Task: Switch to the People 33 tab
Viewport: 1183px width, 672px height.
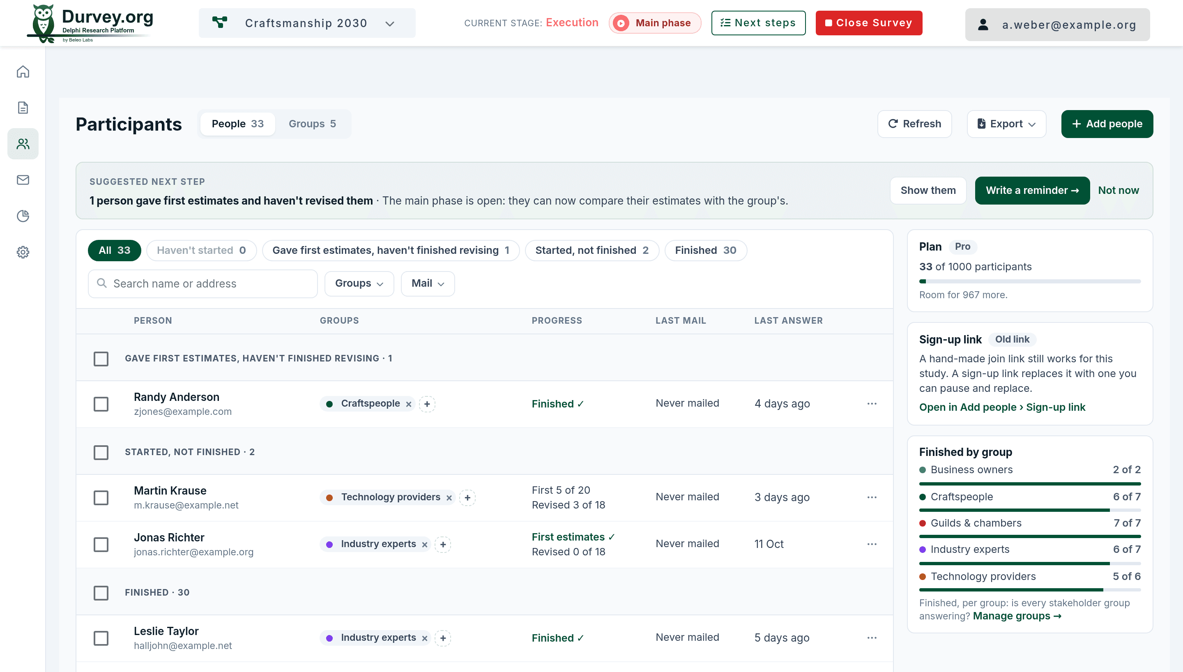Action: [237, 124]
